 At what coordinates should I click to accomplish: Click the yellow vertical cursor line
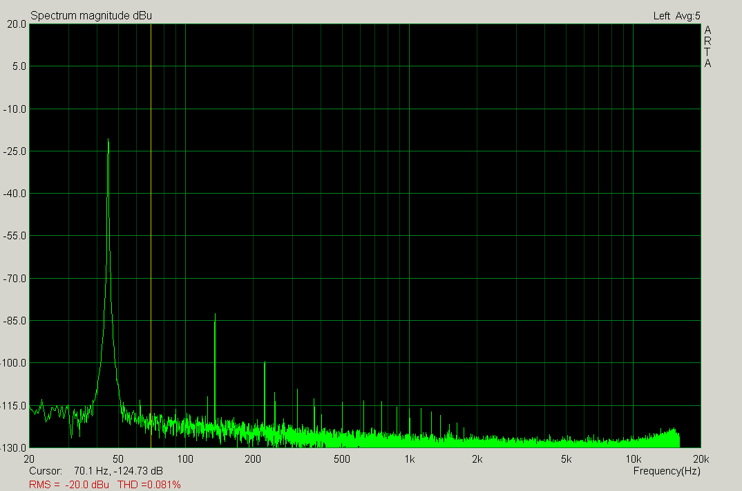151,236
